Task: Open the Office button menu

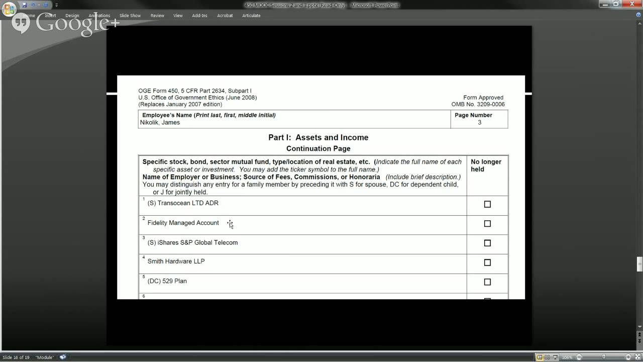Action: point(9,9)
